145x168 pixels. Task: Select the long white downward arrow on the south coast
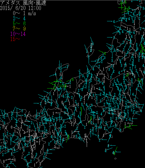click(87, 141)
